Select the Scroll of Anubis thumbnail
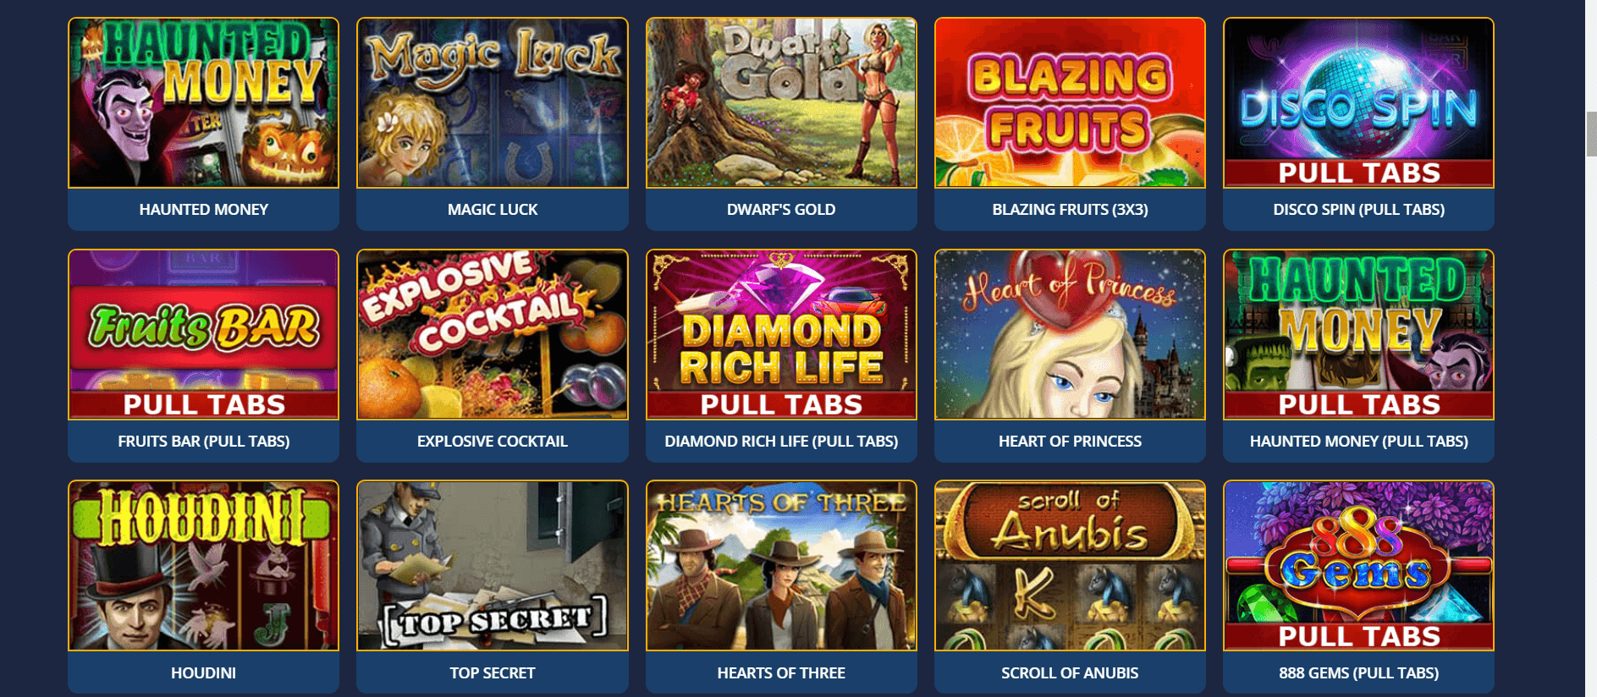This screenshot has height=697, width=1597. tap(1070, 566)
